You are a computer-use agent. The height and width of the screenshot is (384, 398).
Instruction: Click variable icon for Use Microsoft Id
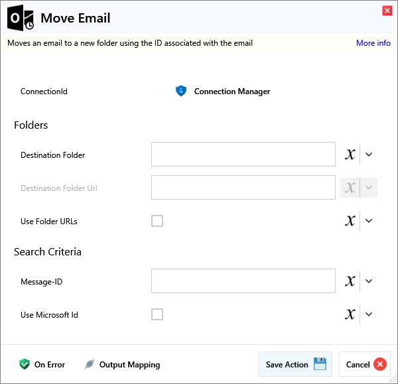click(350, 314)
